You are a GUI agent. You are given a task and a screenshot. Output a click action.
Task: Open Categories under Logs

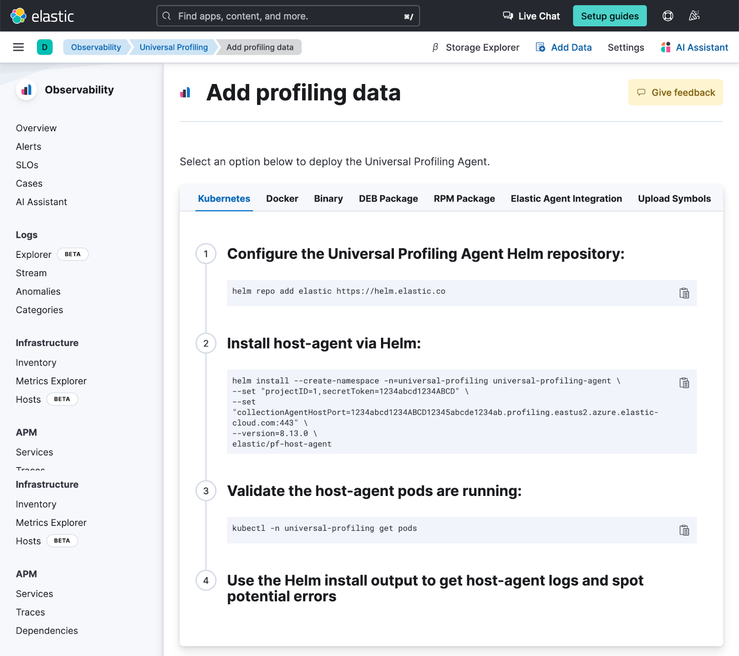click(39, 310)
